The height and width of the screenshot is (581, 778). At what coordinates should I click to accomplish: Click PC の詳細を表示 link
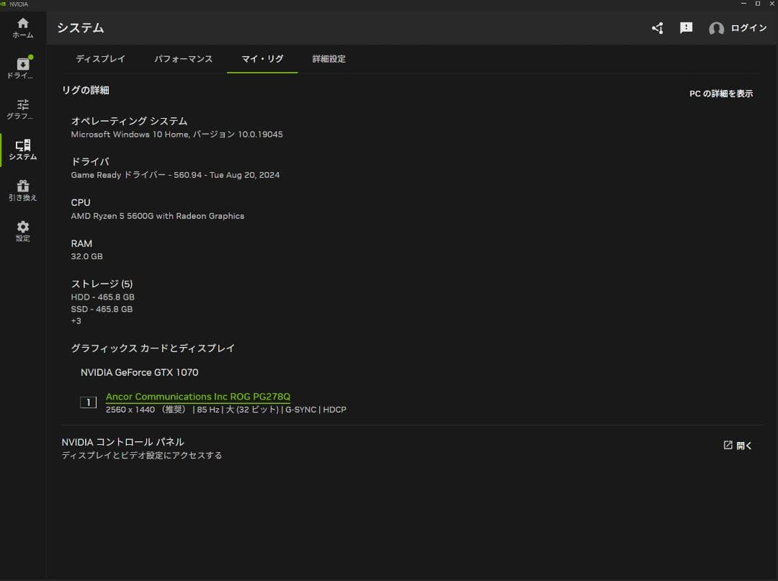[x=721, y=94]
